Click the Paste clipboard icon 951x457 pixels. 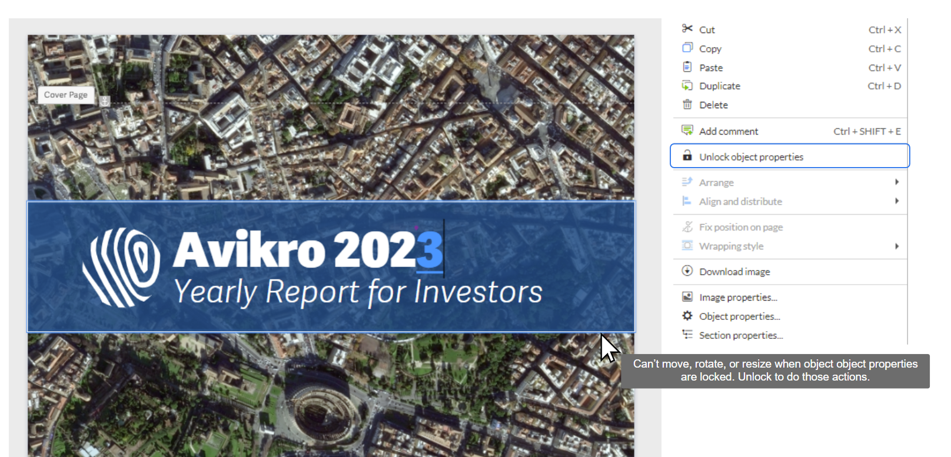(687, 66)
